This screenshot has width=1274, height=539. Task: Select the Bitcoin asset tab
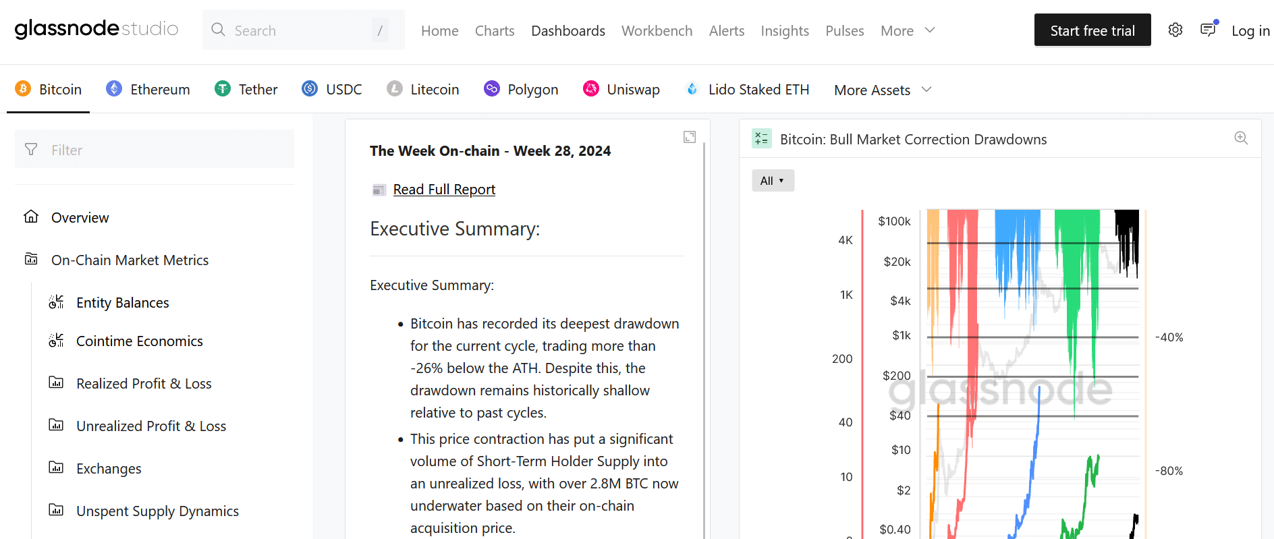pyautogui.click(x=48, y=89)
